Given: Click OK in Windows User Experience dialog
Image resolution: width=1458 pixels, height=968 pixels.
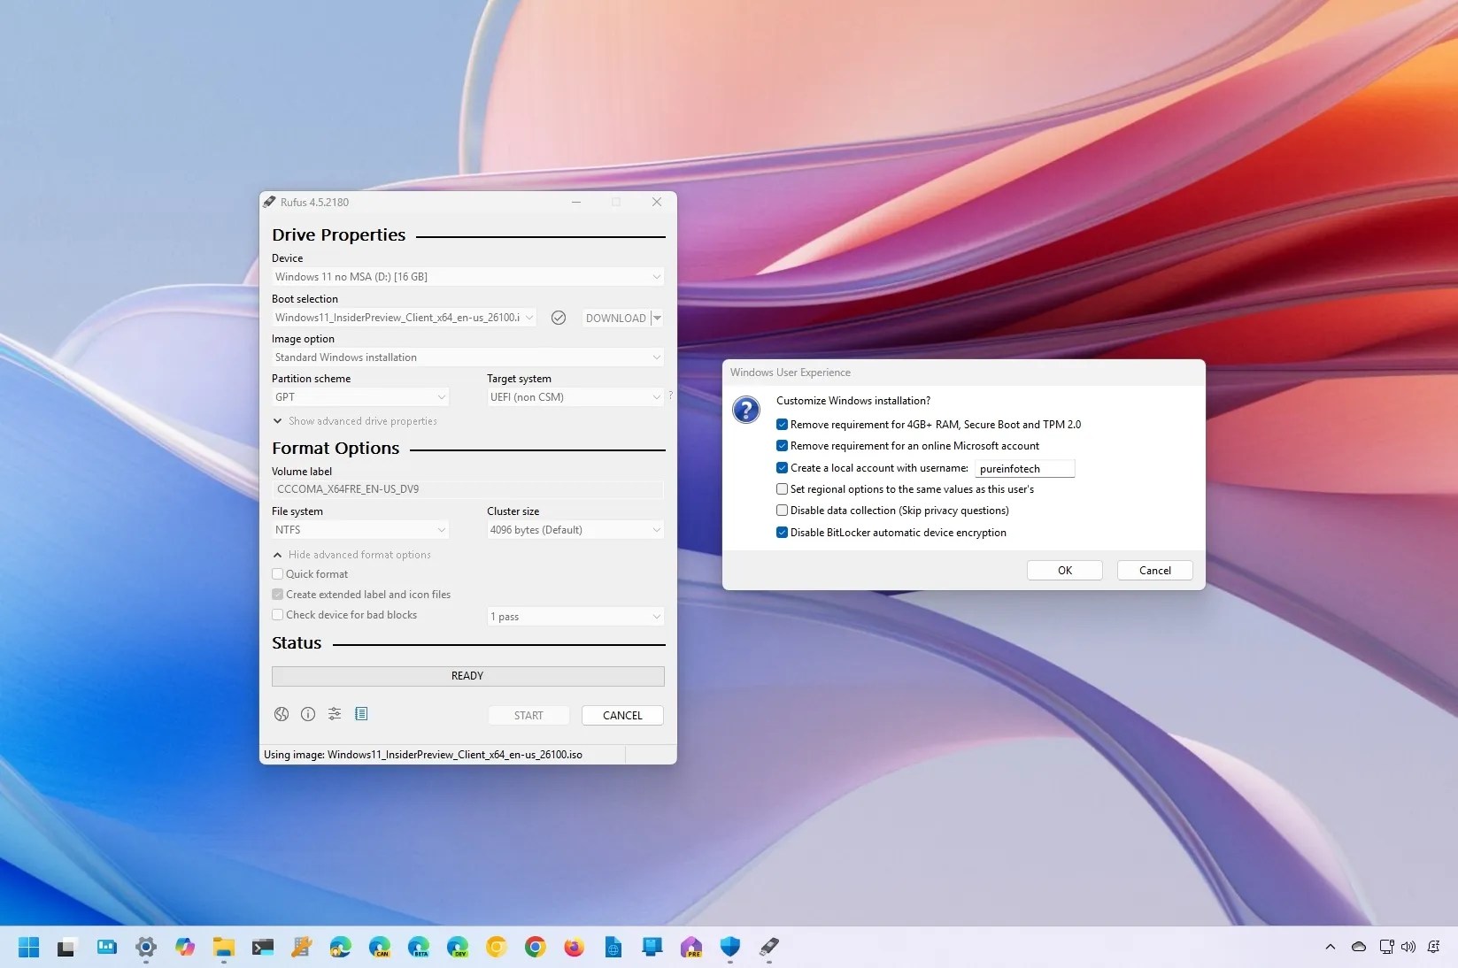Looking at the screenshot, I should (x=1064, y=570).
